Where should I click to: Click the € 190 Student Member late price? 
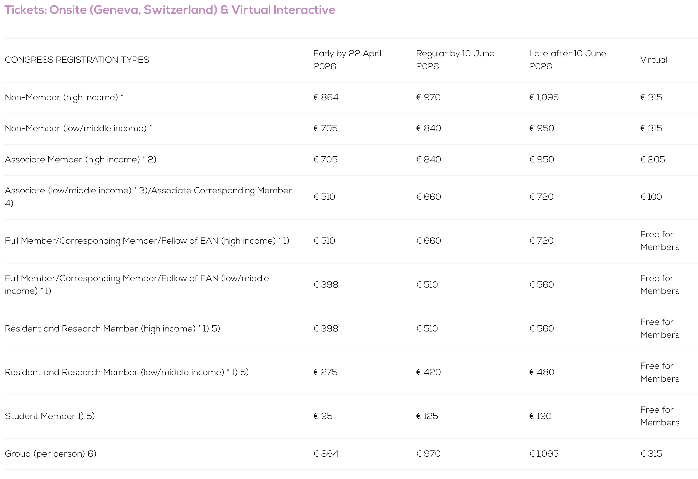click(540, 416)
